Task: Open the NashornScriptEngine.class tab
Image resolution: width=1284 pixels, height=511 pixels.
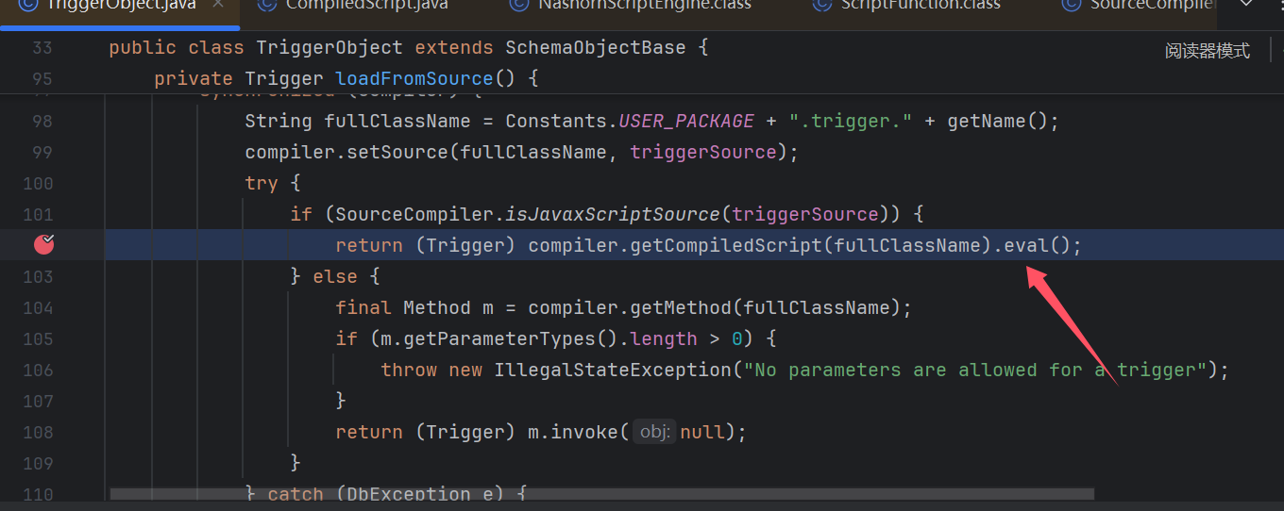Action: tap(643, 6)
